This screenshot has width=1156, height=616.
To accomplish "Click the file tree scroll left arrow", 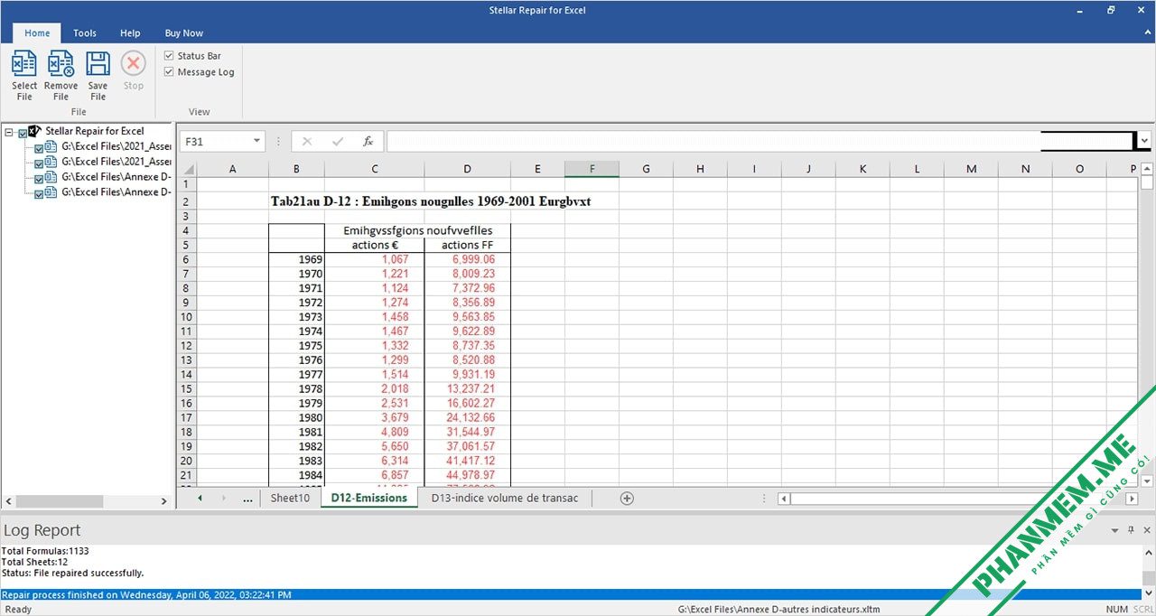I will tap(8, 501).
